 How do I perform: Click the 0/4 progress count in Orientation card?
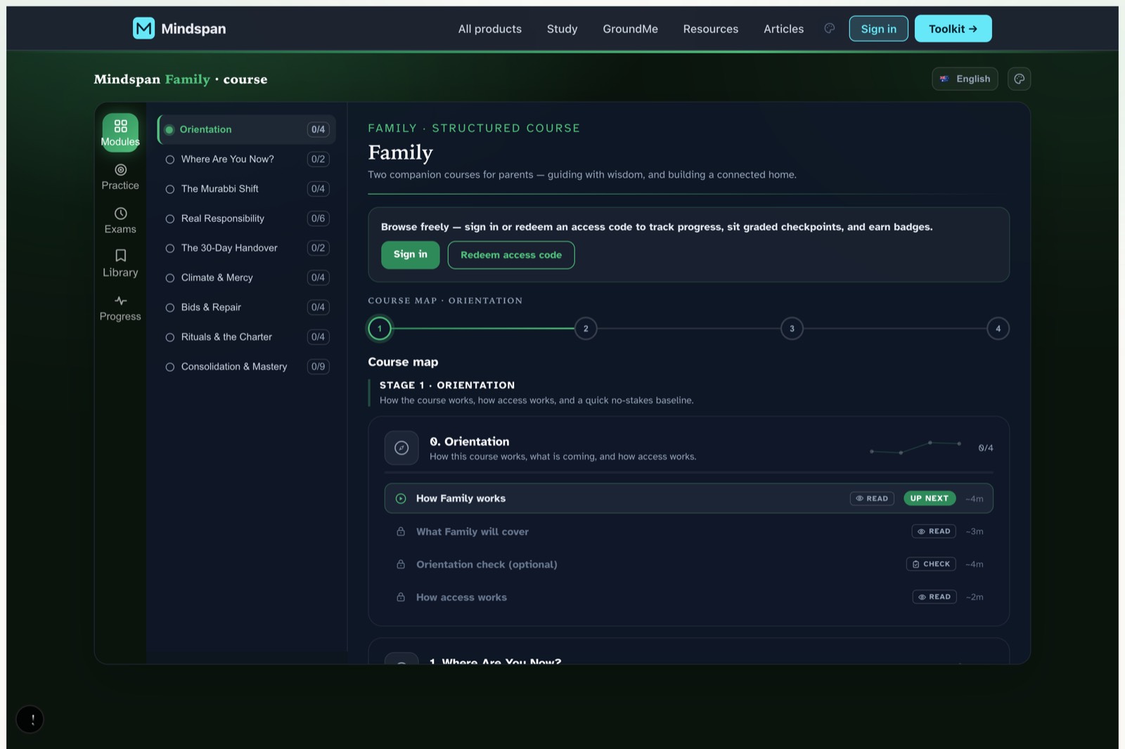coord(986,448)
